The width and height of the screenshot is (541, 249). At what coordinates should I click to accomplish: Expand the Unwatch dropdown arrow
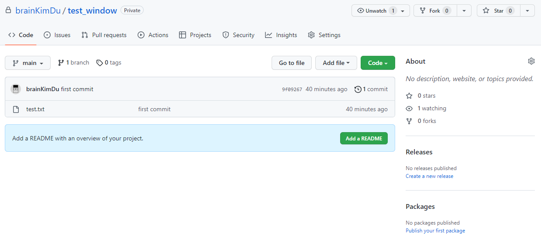point(403,11)
